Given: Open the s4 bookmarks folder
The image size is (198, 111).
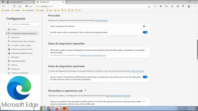Looking at the screenshot, I should [x=64, y=10].
